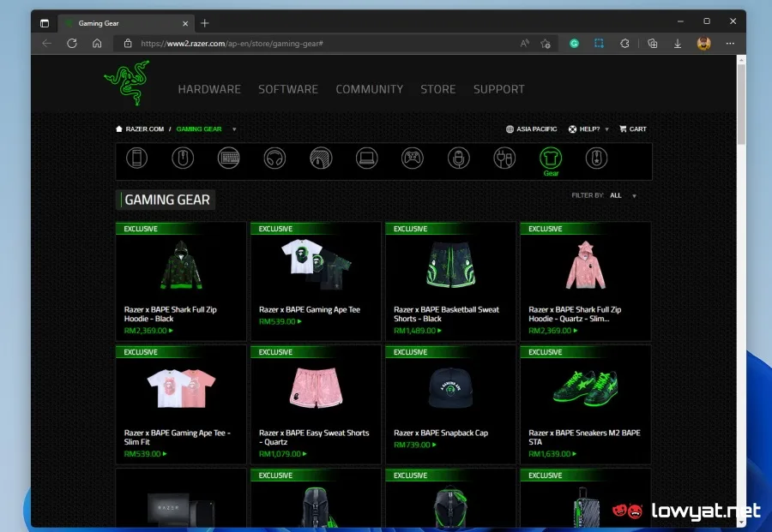Viewport: 772px width, 532px height.
Task: Click the pink sweat shorts thumbnail
Action: click(x=316, y=388)
